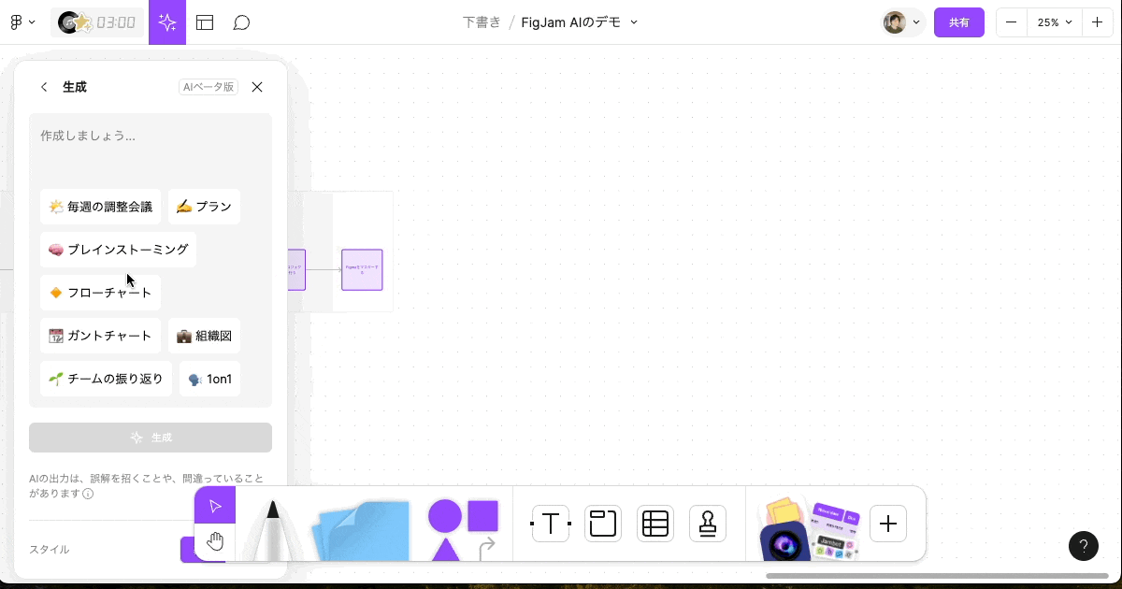
Task: Open the comments chat bubble
Action: pos(241,22)
